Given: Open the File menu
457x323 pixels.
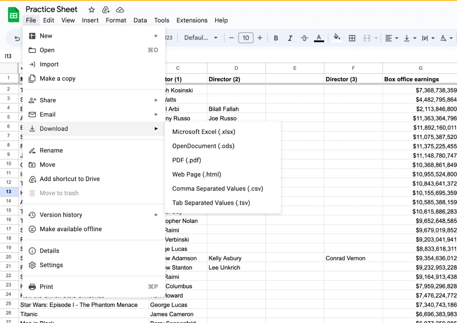Looking at the screenshot, I should pos(31,20).
